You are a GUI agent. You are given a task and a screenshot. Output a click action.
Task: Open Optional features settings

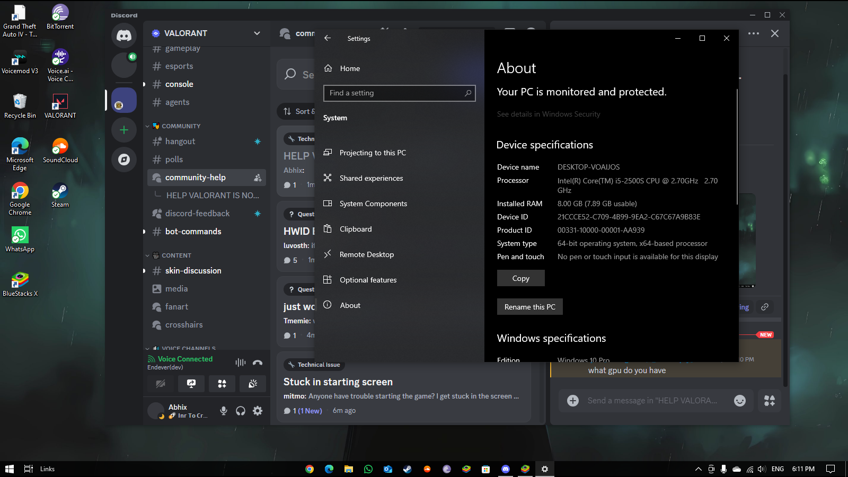point(368,280)
